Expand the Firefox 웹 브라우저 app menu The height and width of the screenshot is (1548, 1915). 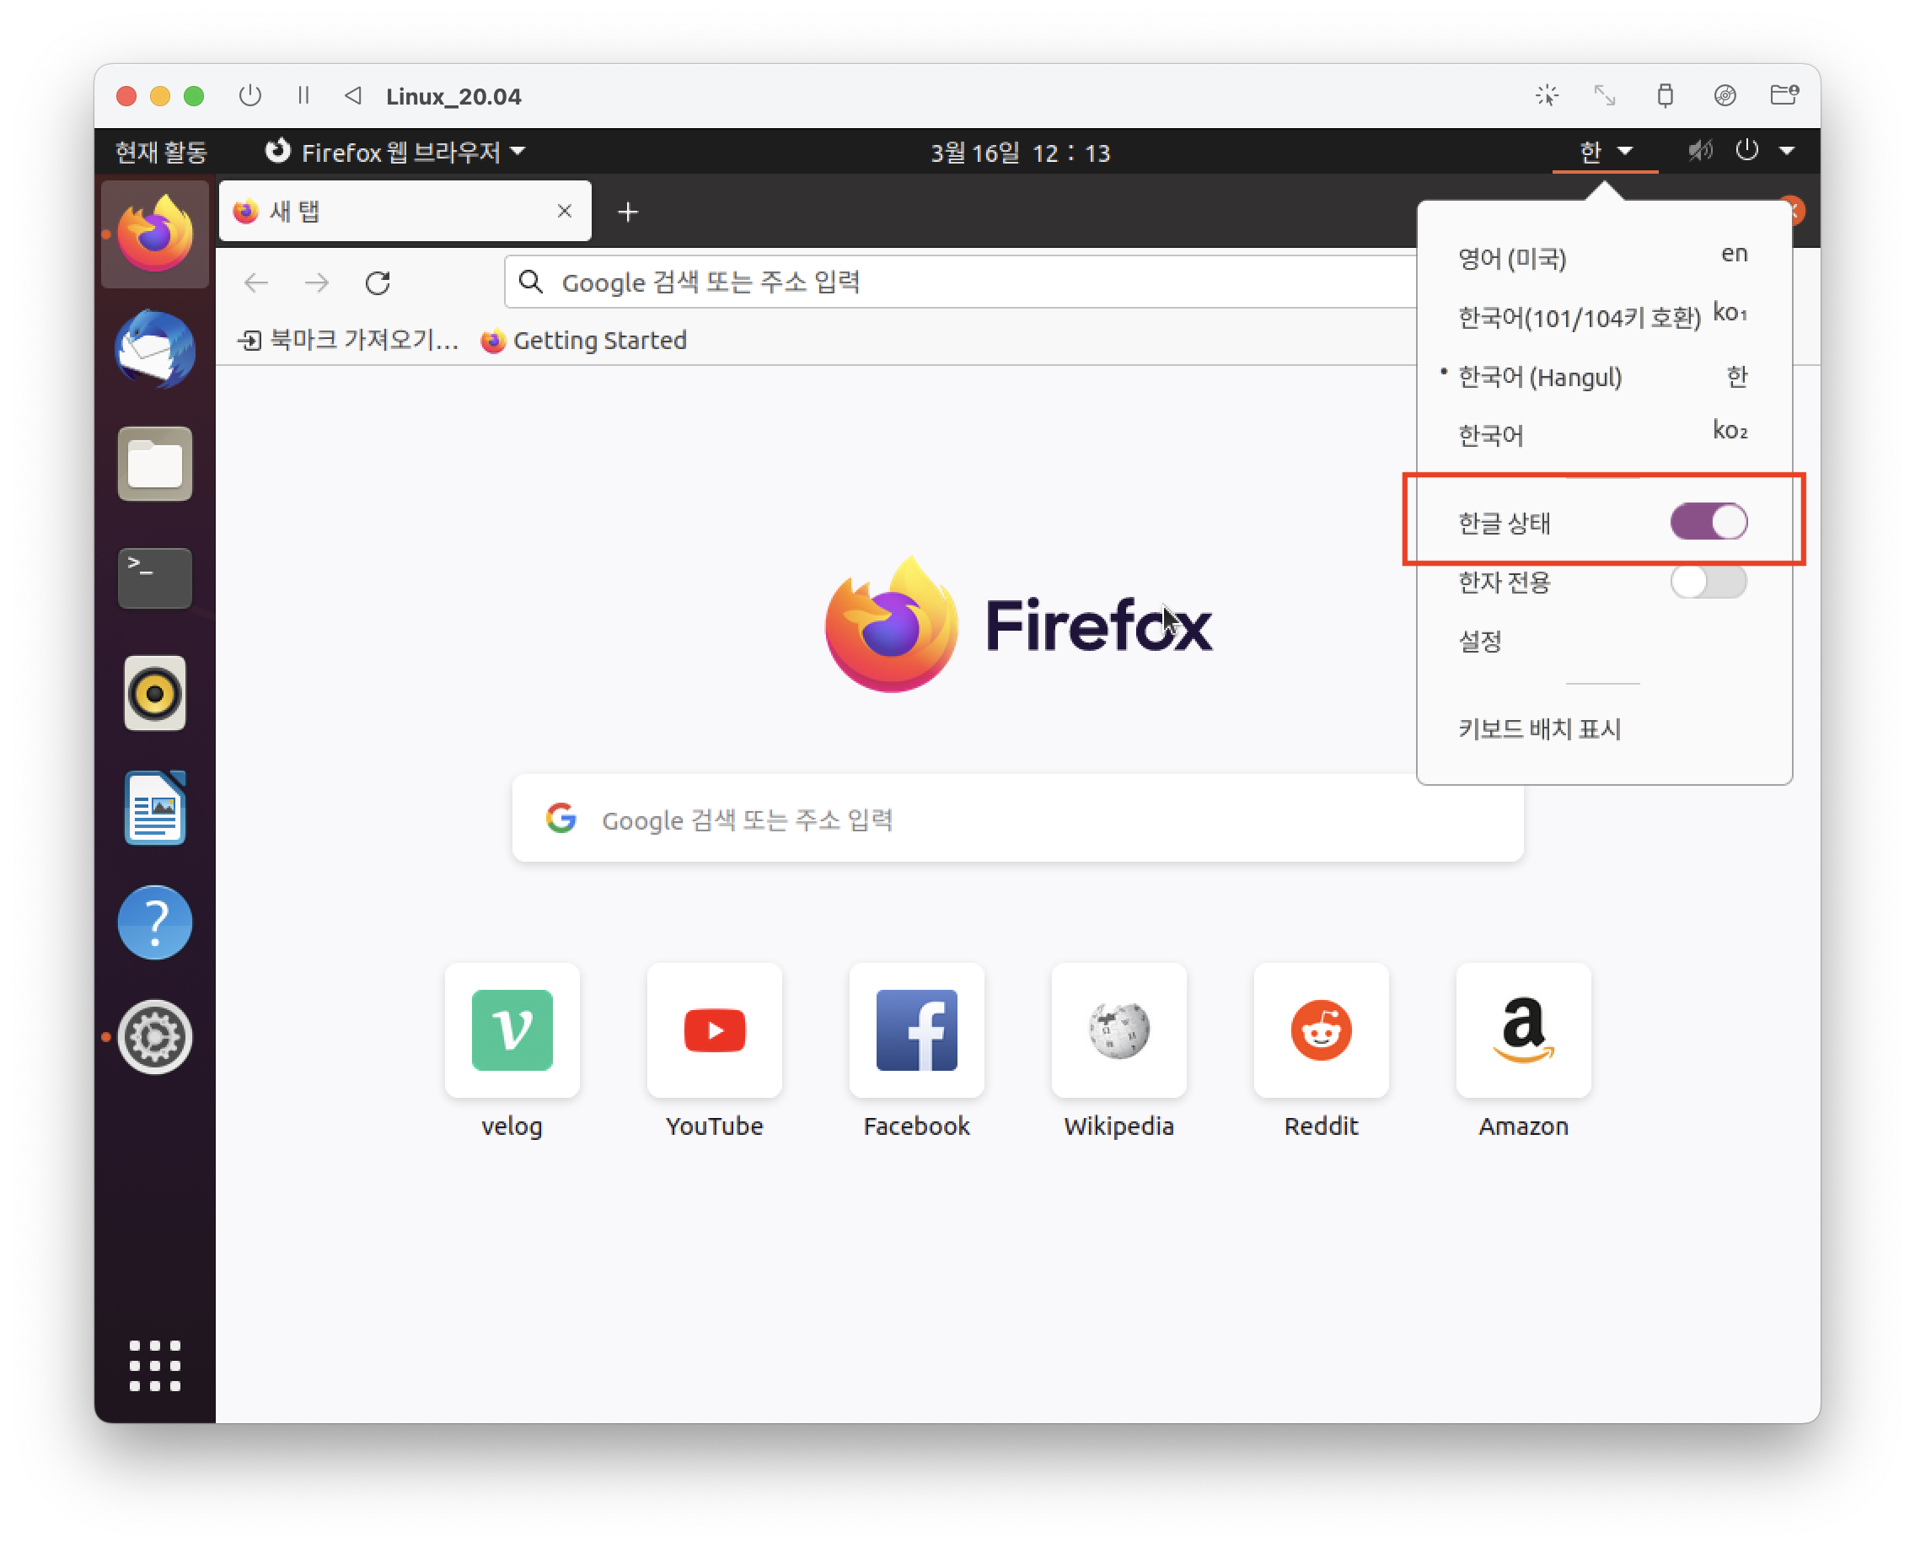click(x=397, y=153)
